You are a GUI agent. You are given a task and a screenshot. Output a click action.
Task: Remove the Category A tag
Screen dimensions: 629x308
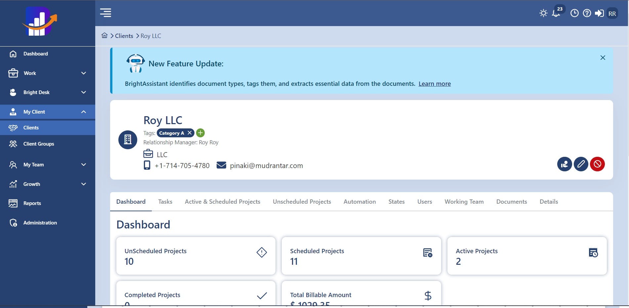(x=189, y=133)
